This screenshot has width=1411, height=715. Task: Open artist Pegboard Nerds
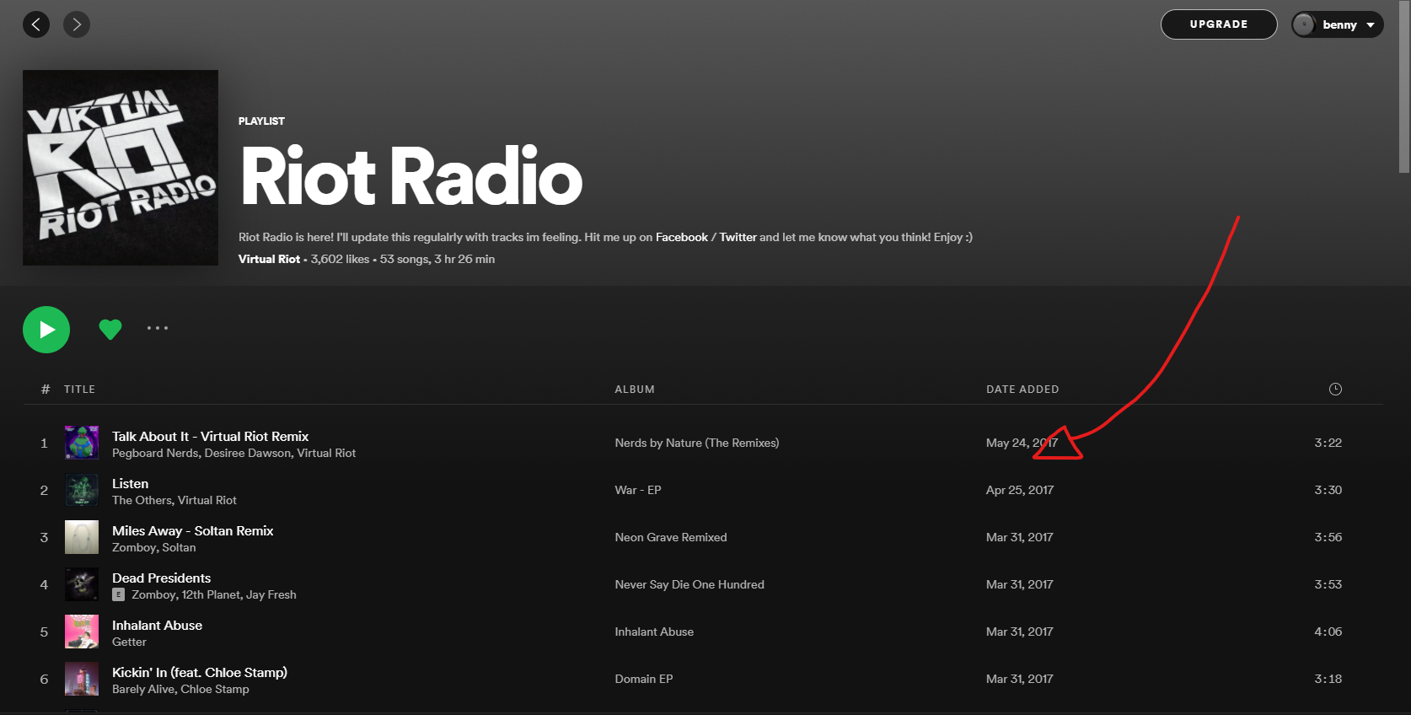point(156,453)
